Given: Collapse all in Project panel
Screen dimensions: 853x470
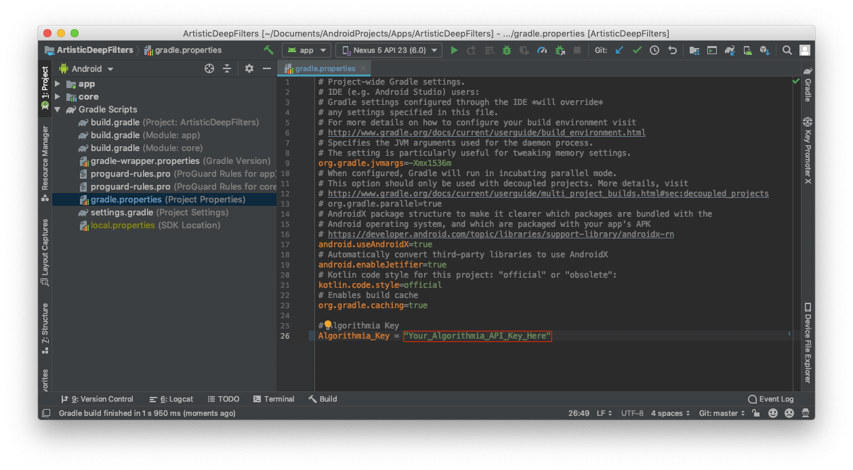Looking at the screenshot, I should point(227,68).
